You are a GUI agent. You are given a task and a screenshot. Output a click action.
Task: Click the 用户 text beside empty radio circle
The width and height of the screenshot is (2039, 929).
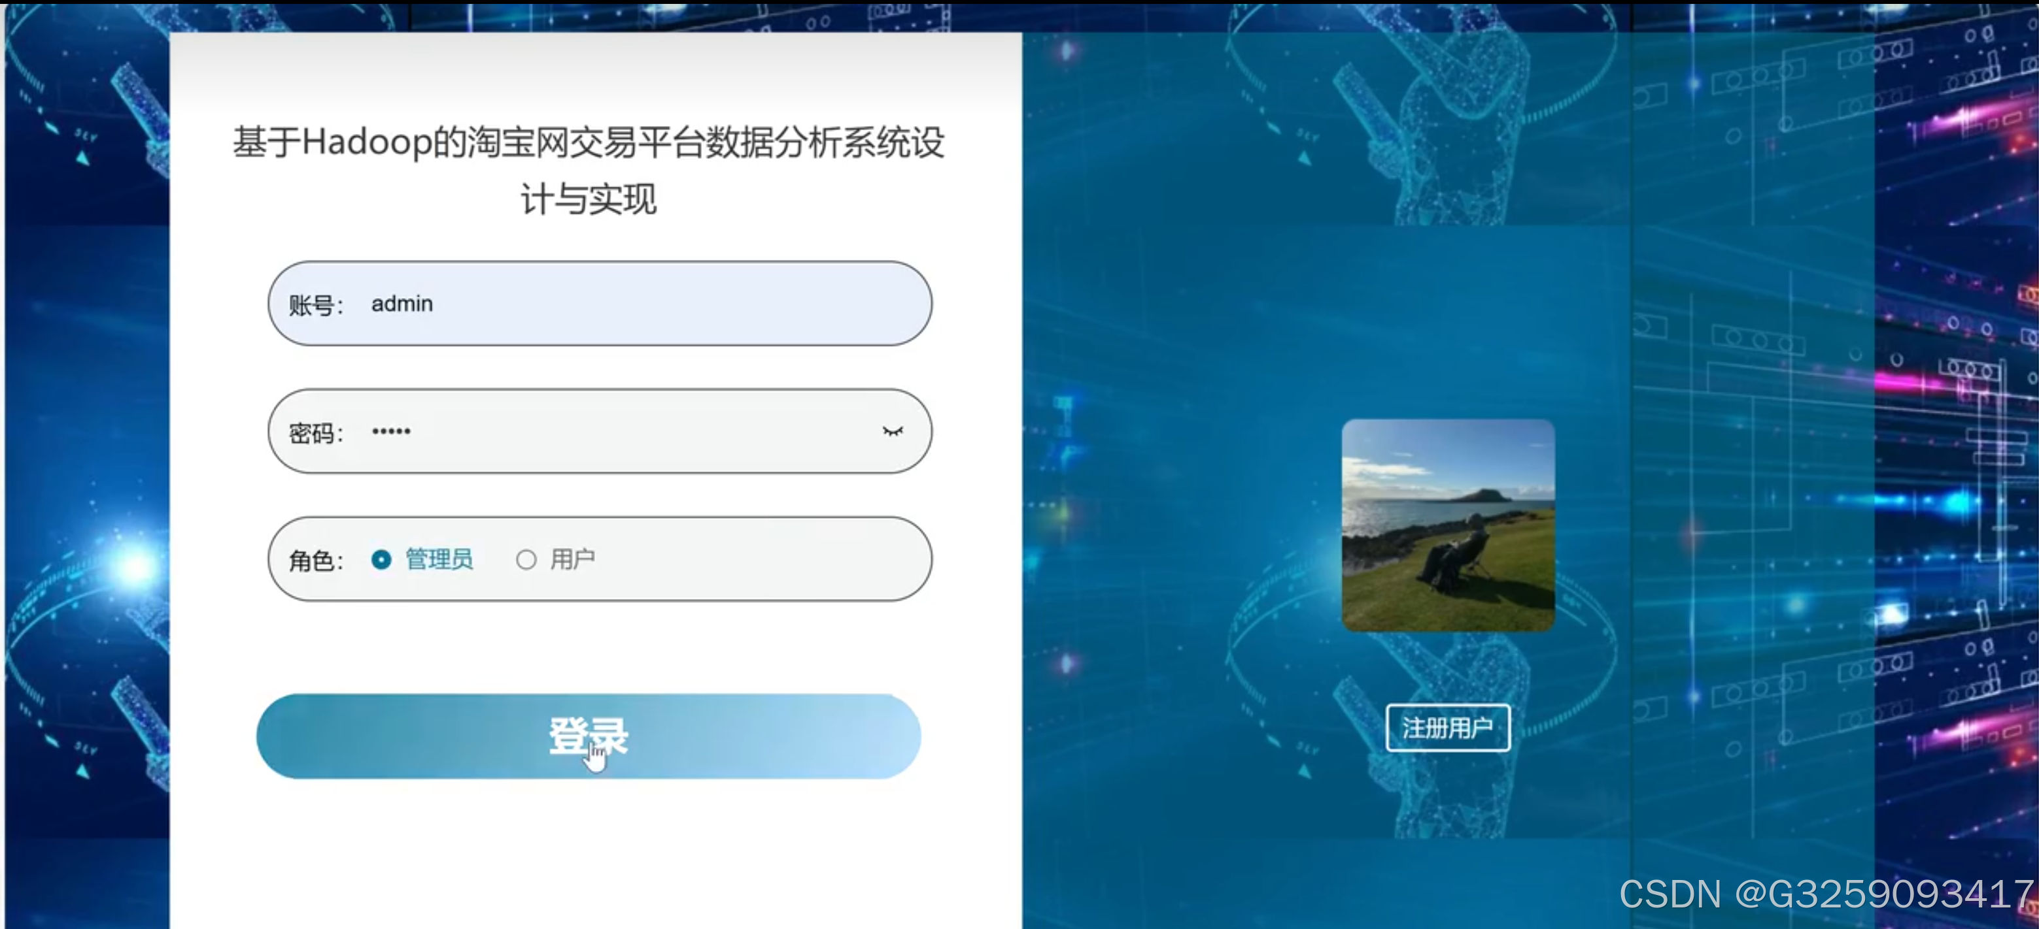[573, 559]
